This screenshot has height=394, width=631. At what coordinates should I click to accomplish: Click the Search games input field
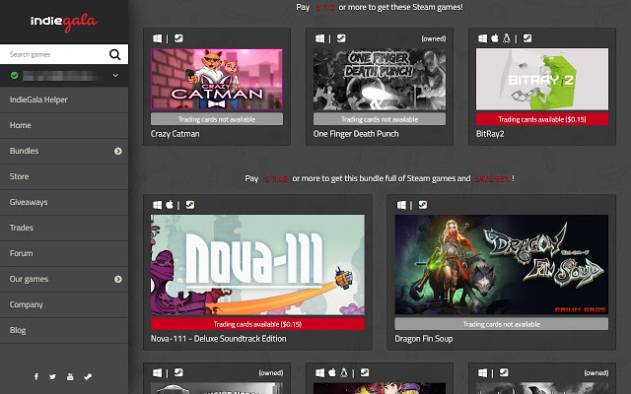(x=54, y=54)
